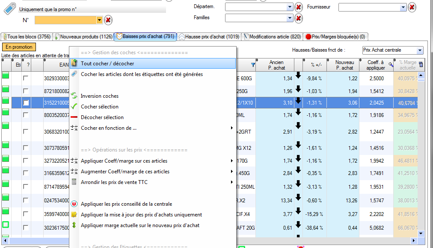Select 'Tout cocher / décocher' menu entry
Screen dimensions: 433x248
pos(107,64)
